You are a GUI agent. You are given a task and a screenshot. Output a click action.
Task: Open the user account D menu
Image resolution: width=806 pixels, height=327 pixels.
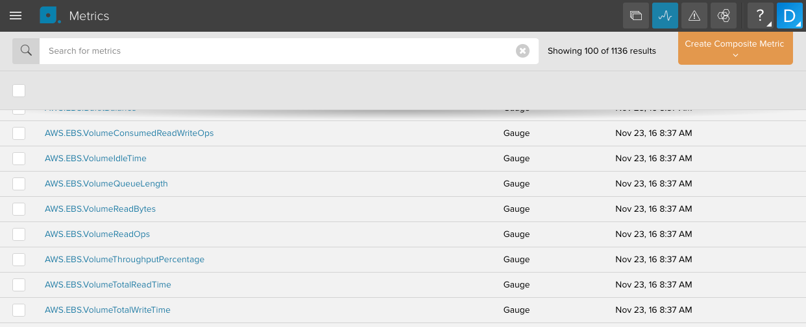790,16
